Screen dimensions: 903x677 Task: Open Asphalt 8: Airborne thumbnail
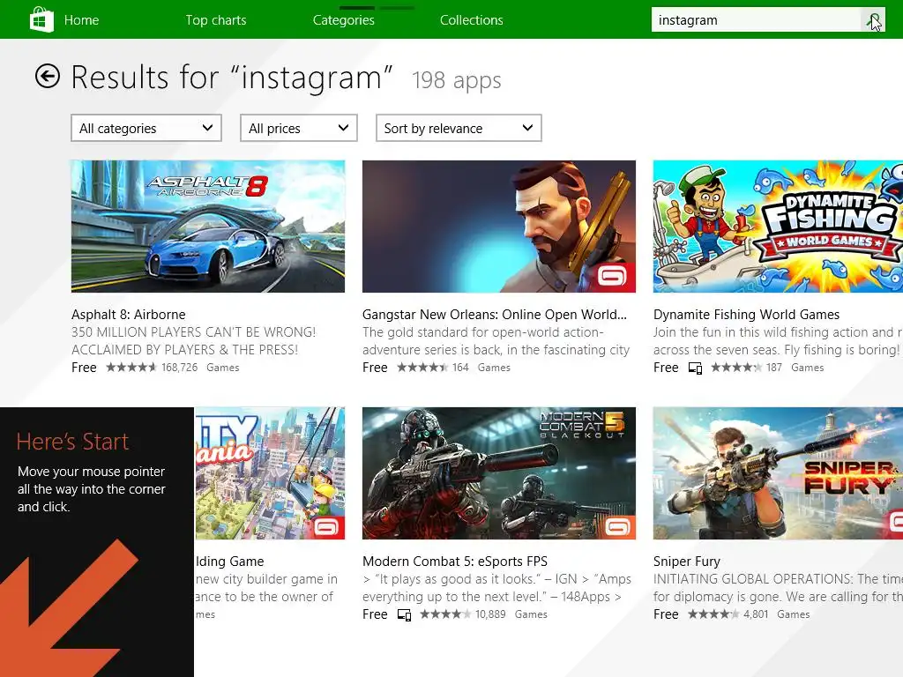click(208, 227)
